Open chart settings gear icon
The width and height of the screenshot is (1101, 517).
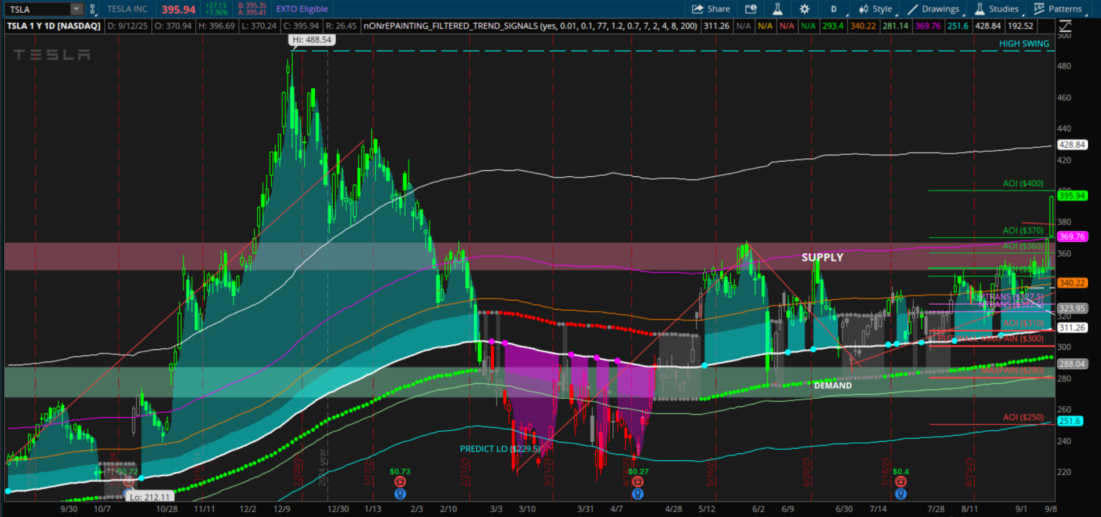(804, 9)
